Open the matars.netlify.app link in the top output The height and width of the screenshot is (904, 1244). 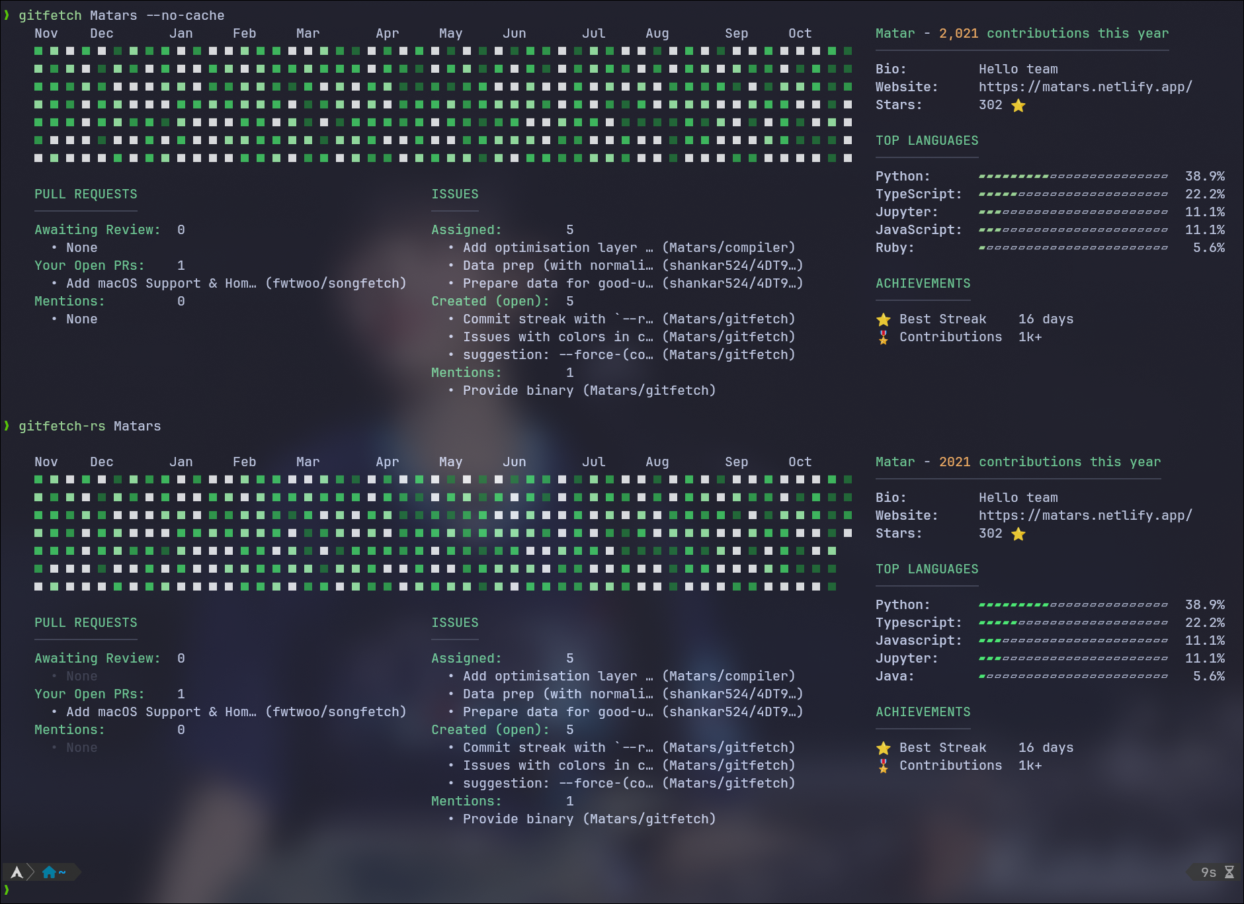pos(1085,87)
